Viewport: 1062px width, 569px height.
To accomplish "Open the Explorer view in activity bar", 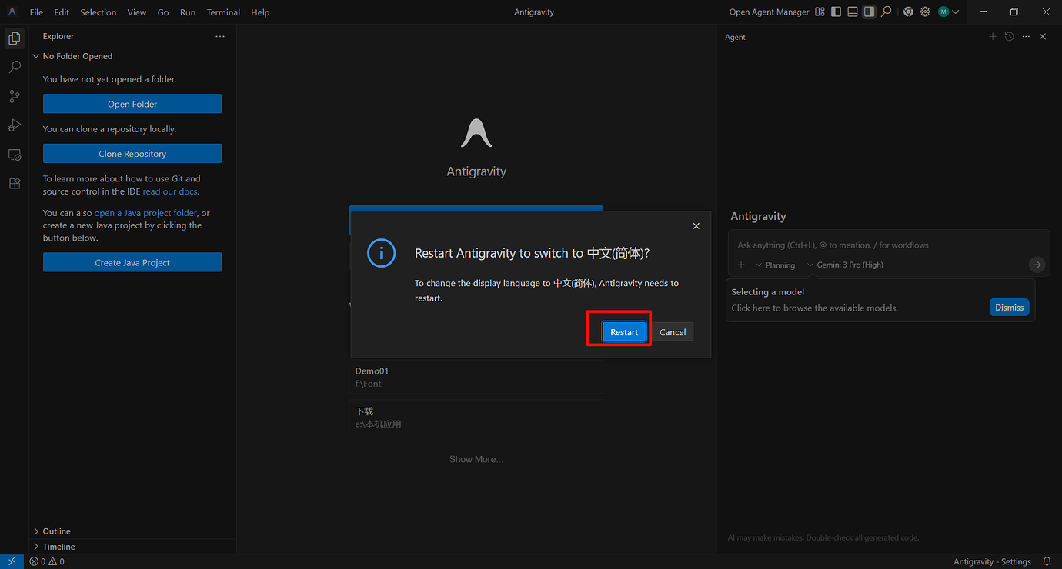I will 14,38.
